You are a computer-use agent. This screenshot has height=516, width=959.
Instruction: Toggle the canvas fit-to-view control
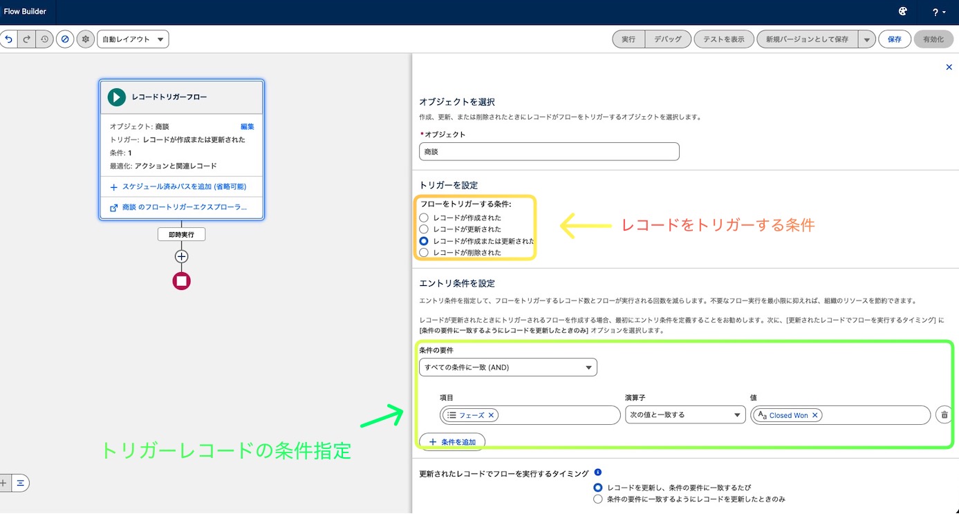tap(21, 483)
